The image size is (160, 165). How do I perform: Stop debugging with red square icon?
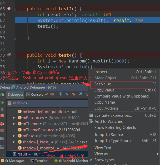click(2, 115)
